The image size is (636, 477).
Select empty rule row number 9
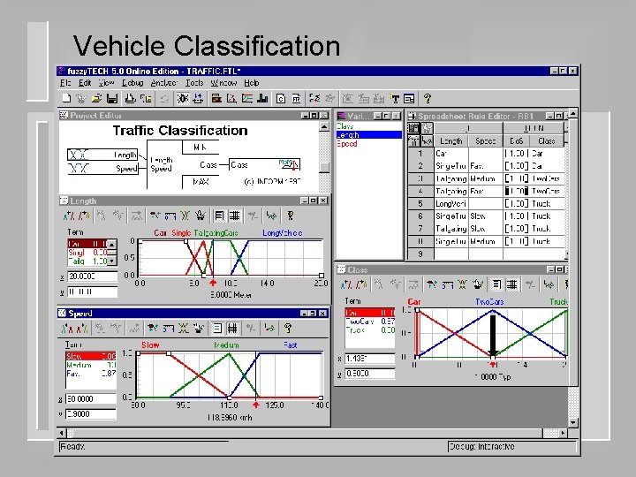(420, 254)
